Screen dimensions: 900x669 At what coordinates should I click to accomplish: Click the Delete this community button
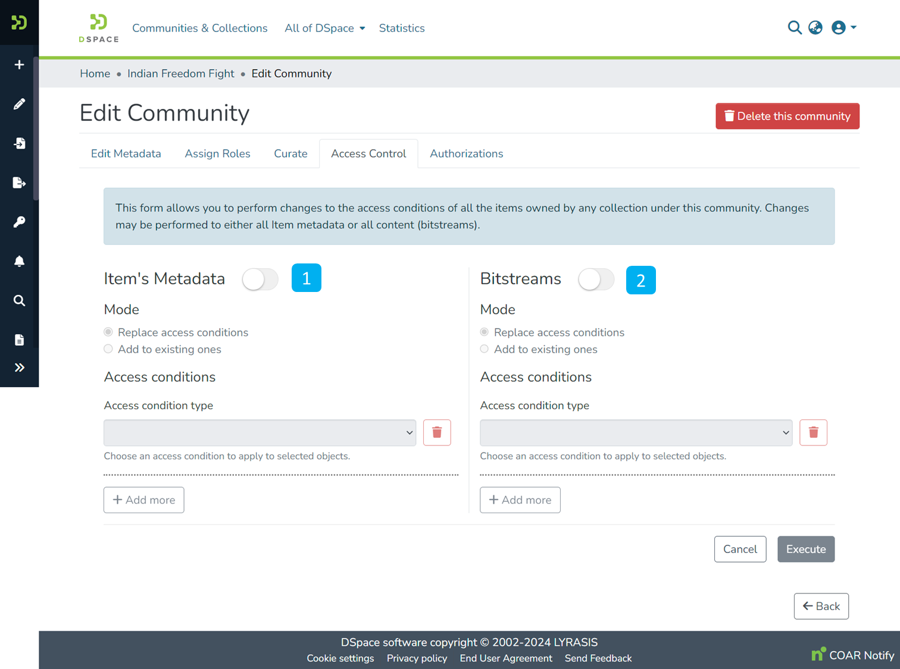tap(787, 116)
